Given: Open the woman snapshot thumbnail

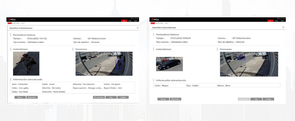Looking at the screenshot, I should (26, 64).
